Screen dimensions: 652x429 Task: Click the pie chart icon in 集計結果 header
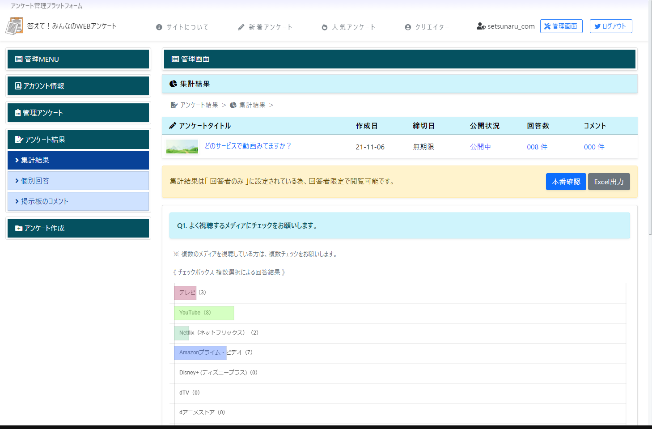pos(173,84)
